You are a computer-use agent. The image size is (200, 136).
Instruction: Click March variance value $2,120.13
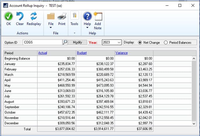tap(145, 75)
